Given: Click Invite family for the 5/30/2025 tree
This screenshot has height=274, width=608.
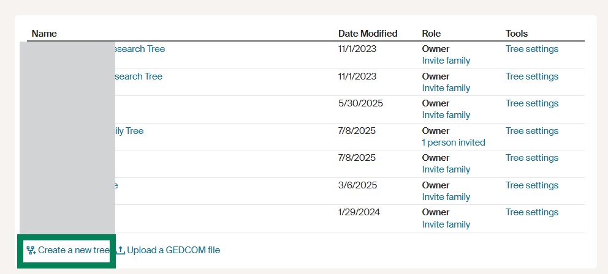Looking at the screenshot, I should coord(446,115).
